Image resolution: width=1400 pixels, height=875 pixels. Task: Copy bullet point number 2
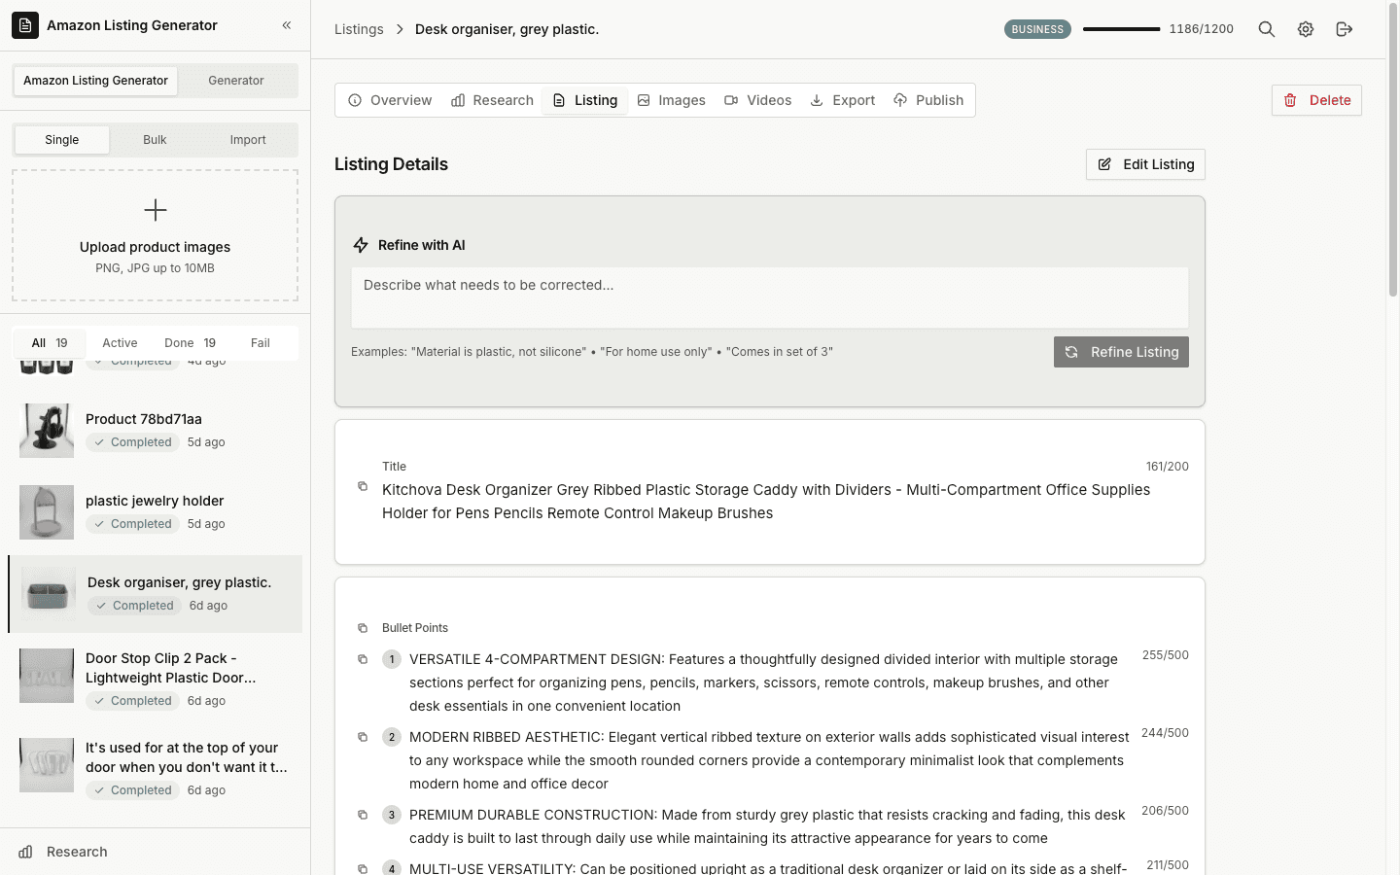pos(363,737)
